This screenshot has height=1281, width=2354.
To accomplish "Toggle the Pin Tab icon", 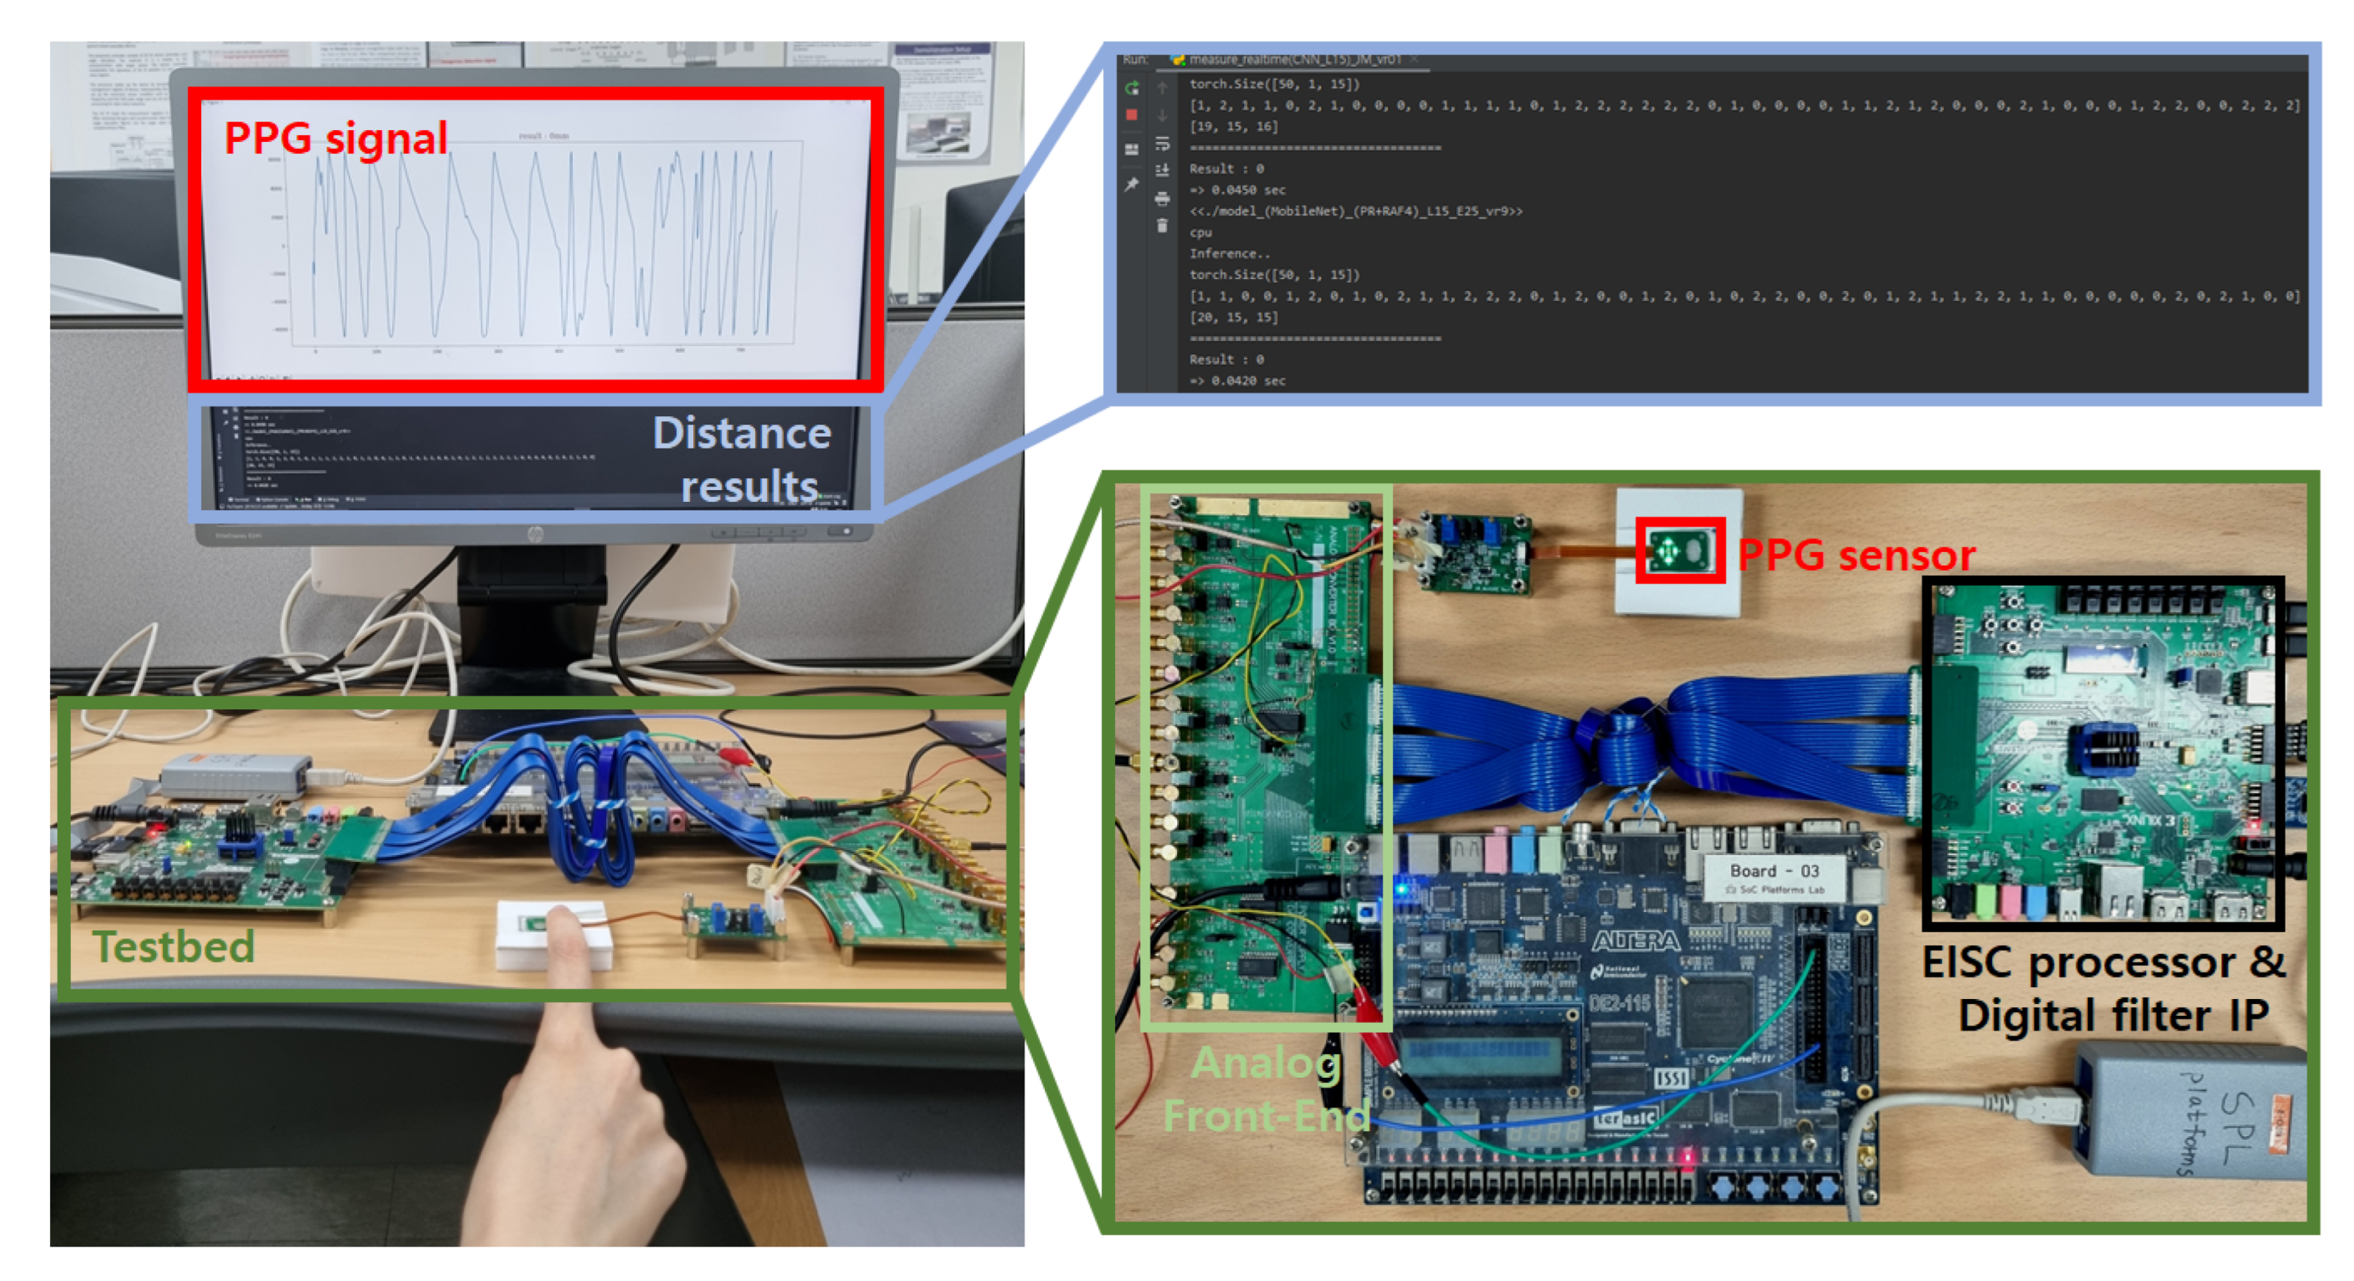I will tap(1132, 185).
